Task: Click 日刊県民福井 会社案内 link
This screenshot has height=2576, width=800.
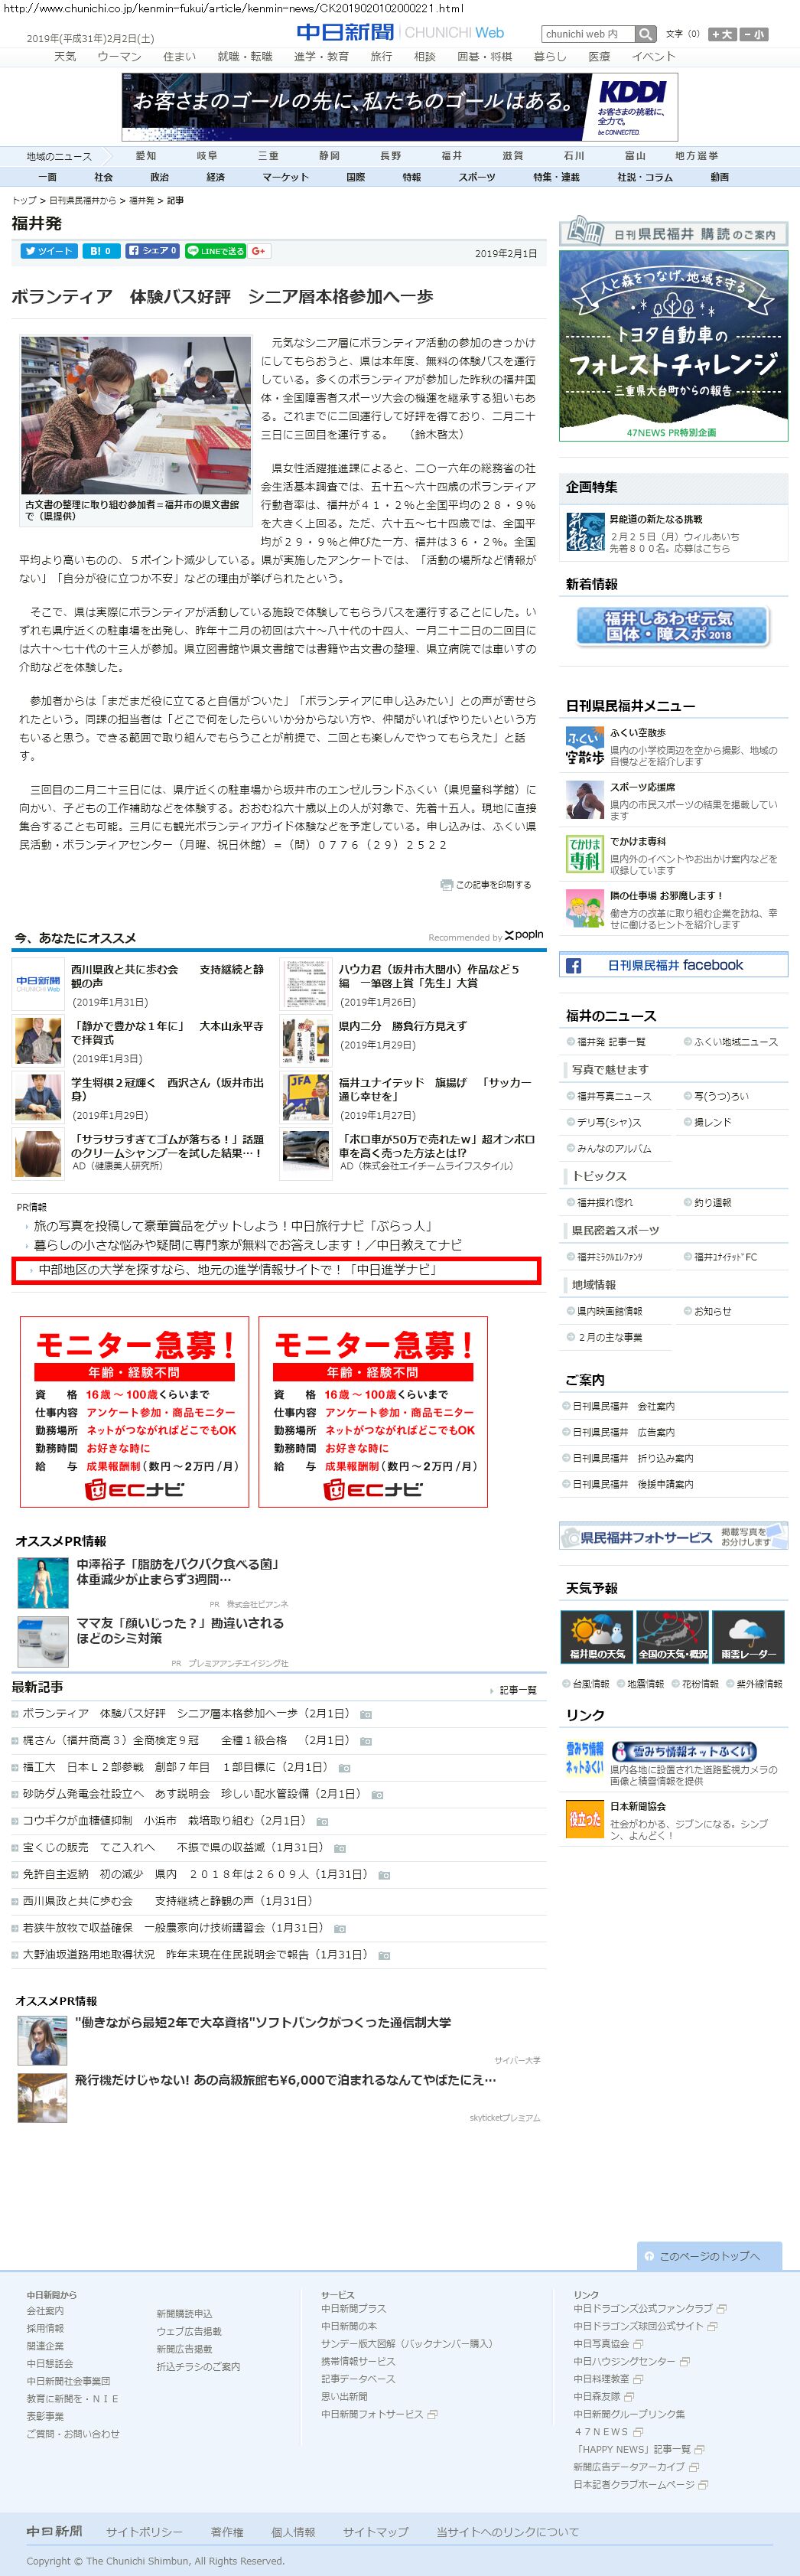Action: coord(624,1406)
